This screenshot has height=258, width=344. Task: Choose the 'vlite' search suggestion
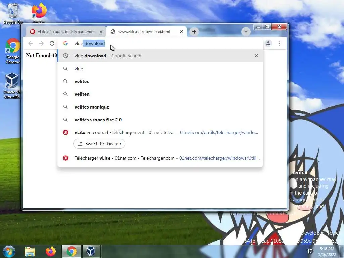160,69
